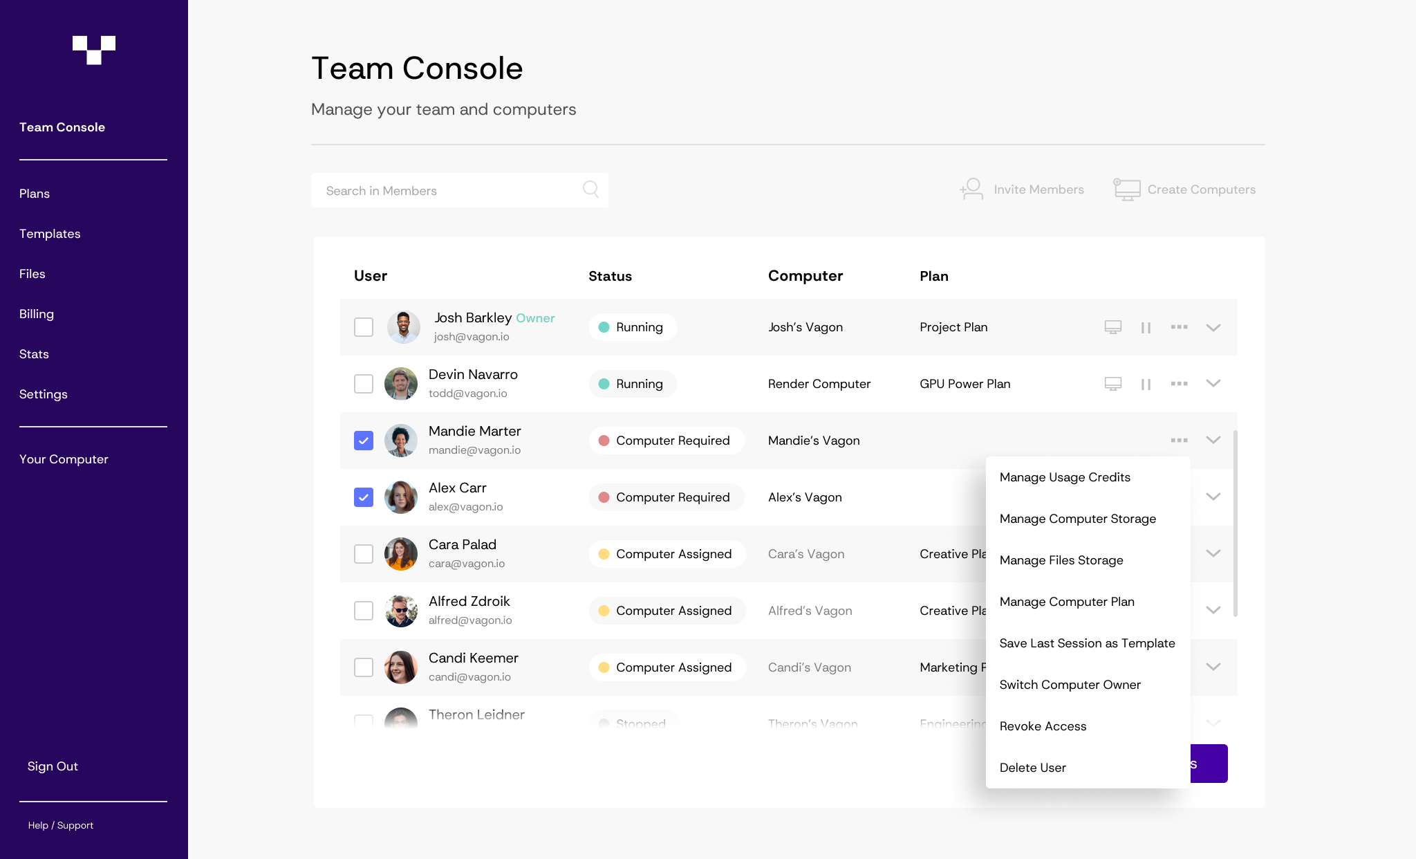Pause Devin Navarro's Render Computer

point(1146,385)
